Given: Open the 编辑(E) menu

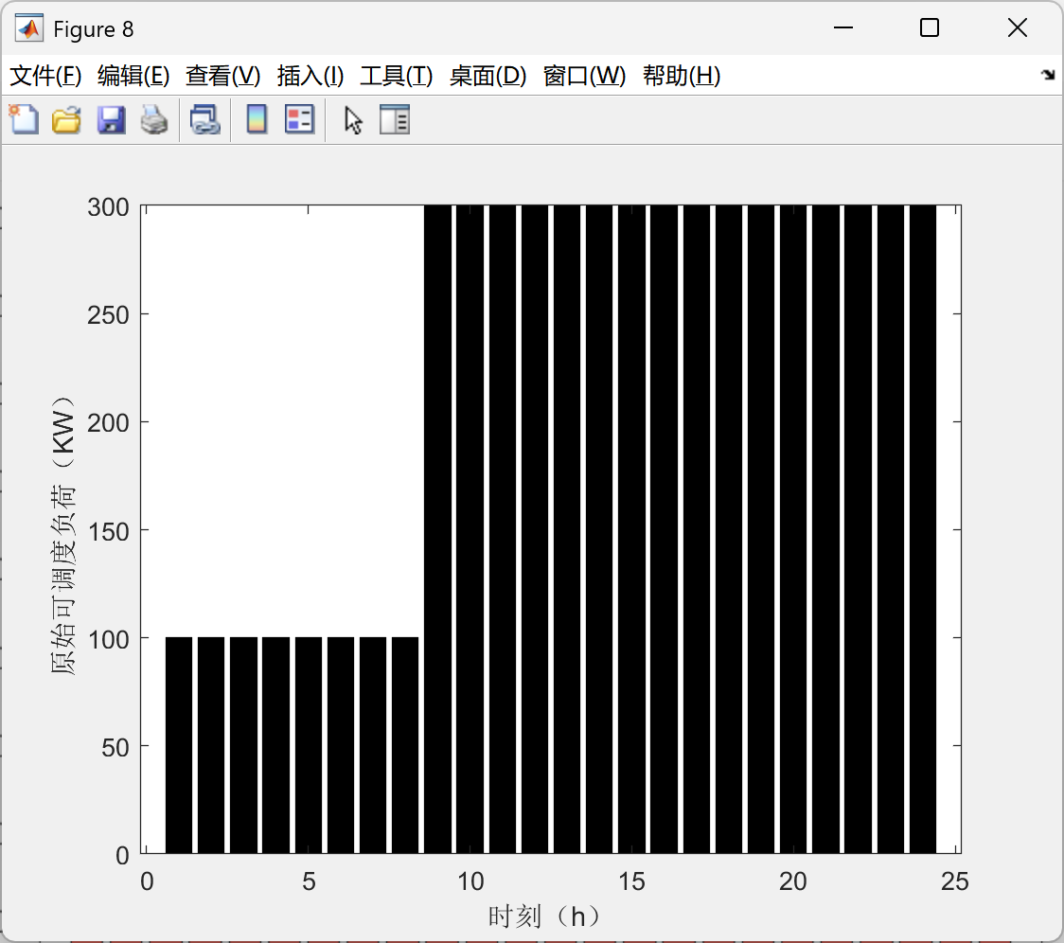Looking at the screenshot, I should (x=133, y=76).
